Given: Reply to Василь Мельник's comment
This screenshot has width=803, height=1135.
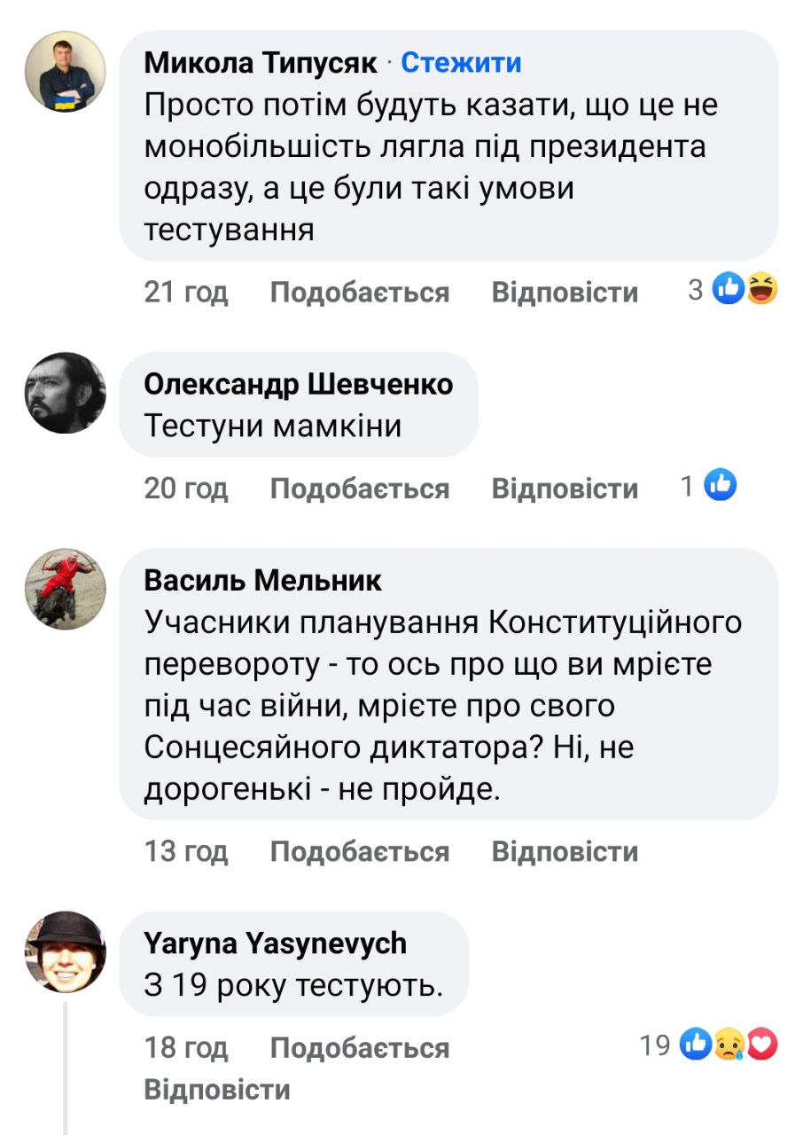Looking at the screenshot, I should click(x=565, y=852).
